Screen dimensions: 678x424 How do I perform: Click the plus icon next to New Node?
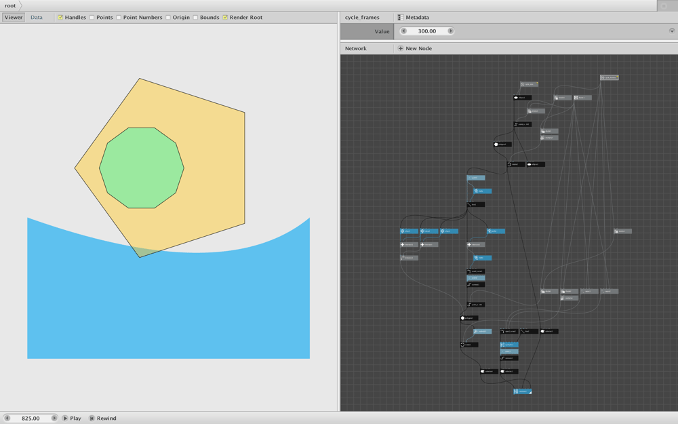tap(401, 48)
